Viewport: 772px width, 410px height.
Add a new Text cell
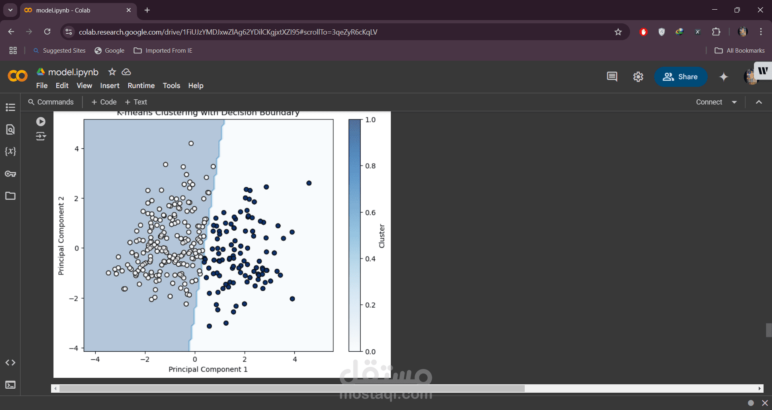pos(136,102)
